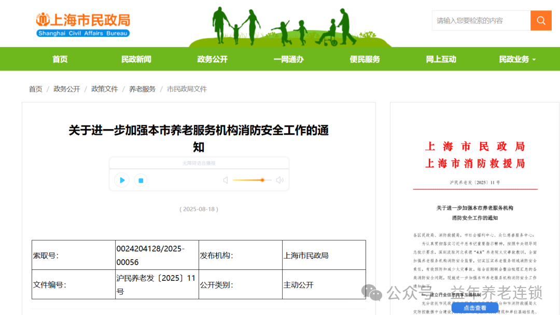Mute using the low-volume speaker icon
560x315 pixels.
[226, 180]
